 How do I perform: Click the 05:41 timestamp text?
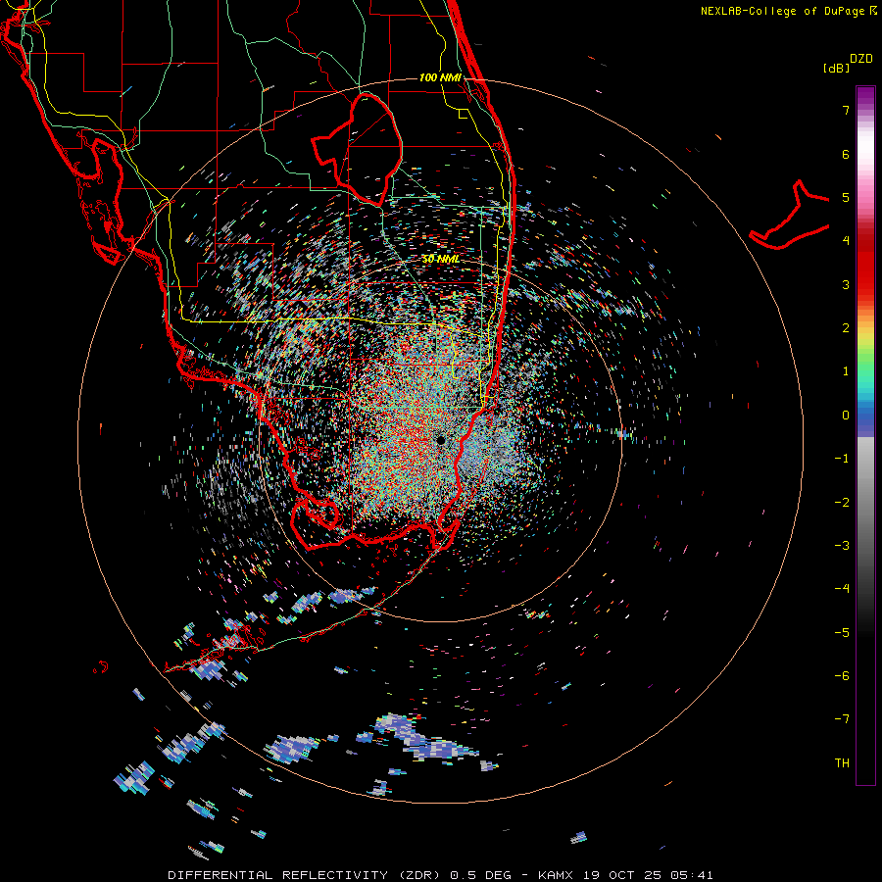coord(692,875)
